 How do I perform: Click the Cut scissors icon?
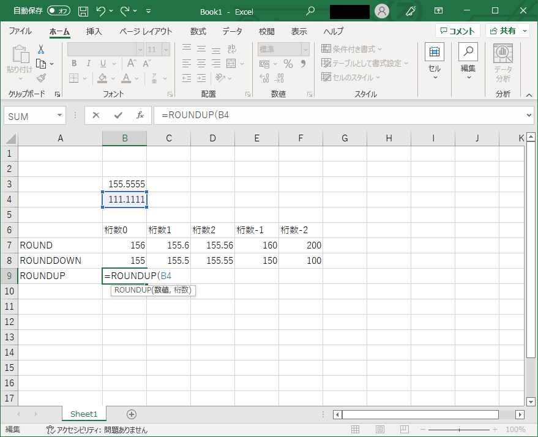[41, 50]
